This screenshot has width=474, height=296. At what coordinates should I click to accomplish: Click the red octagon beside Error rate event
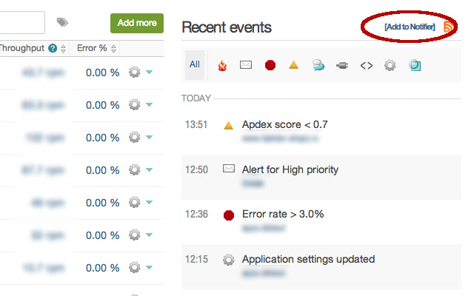point(229,215)
